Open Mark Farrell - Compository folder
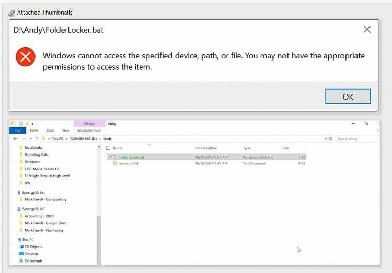This screenshot has height=273, width=392. [x=45, y=199]
